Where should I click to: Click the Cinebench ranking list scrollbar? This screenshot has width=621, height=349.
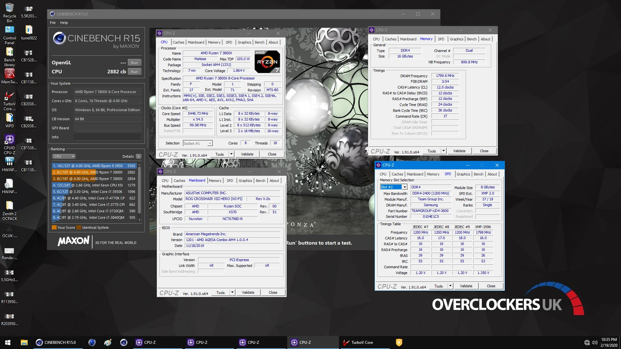(x=139, y=192)
